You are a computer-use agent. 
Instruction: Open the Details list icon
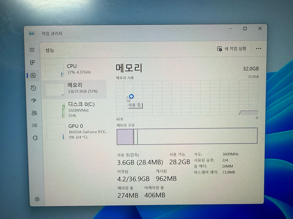[x=34, y=125]
